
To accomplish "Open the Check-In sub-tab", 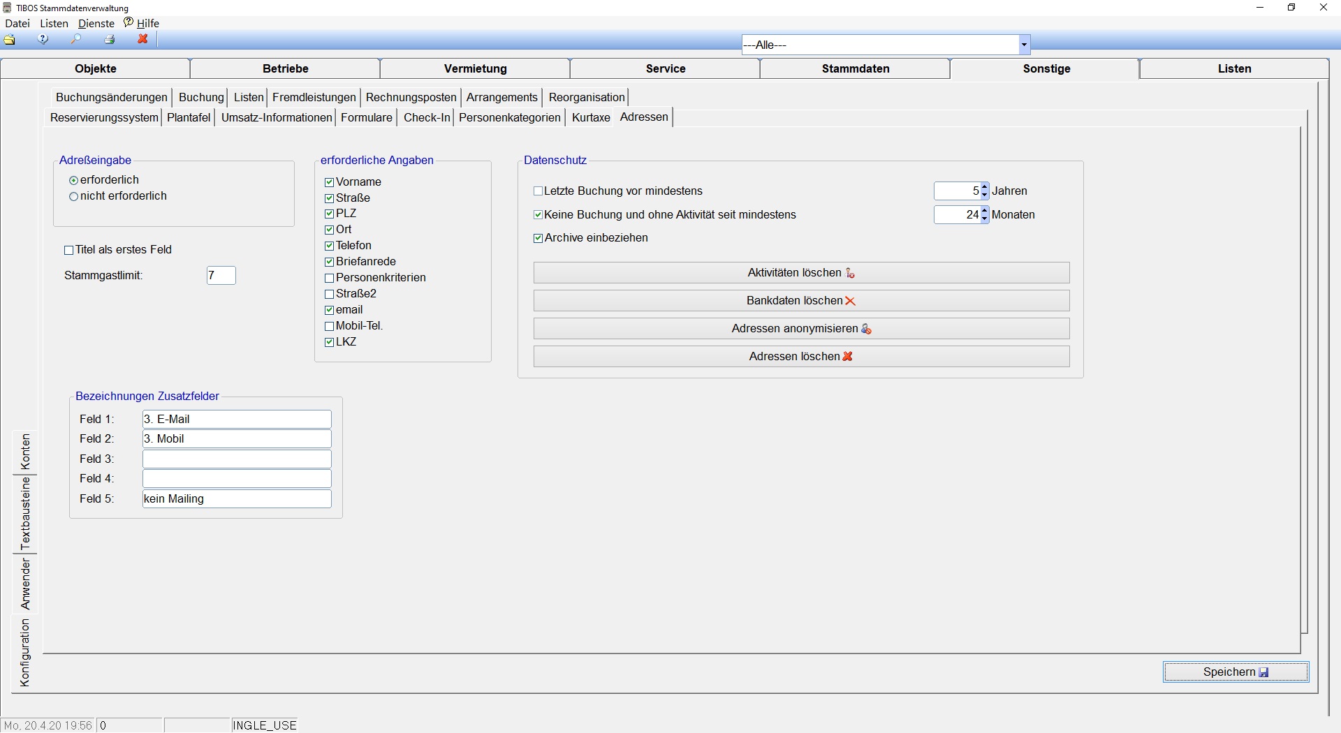I will click(x=427, y=117).
